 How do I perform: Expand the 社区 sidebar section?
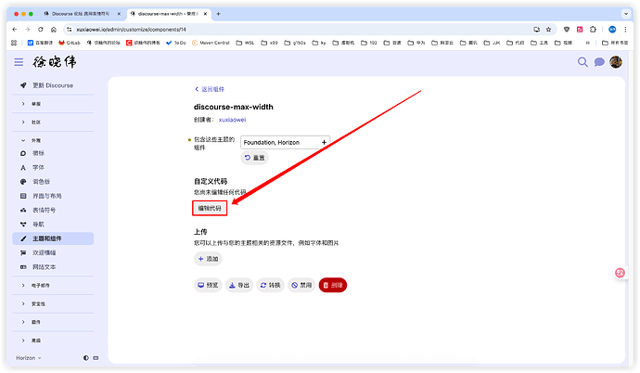click(x=37, y=122)
